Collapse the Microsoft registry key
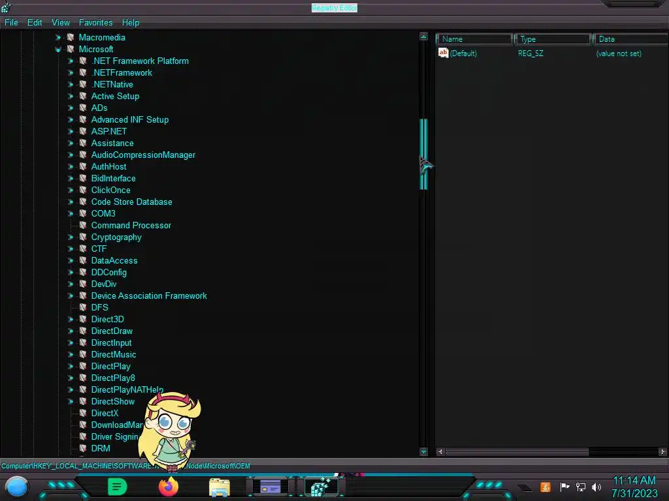The image size is (669, 501). tap(58, 50)
